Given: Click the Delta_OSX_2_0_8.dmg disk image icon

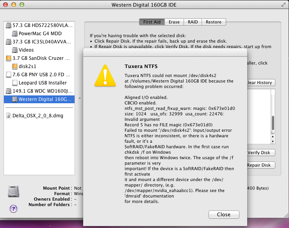Looking at the screenshot, I should 9,116.
